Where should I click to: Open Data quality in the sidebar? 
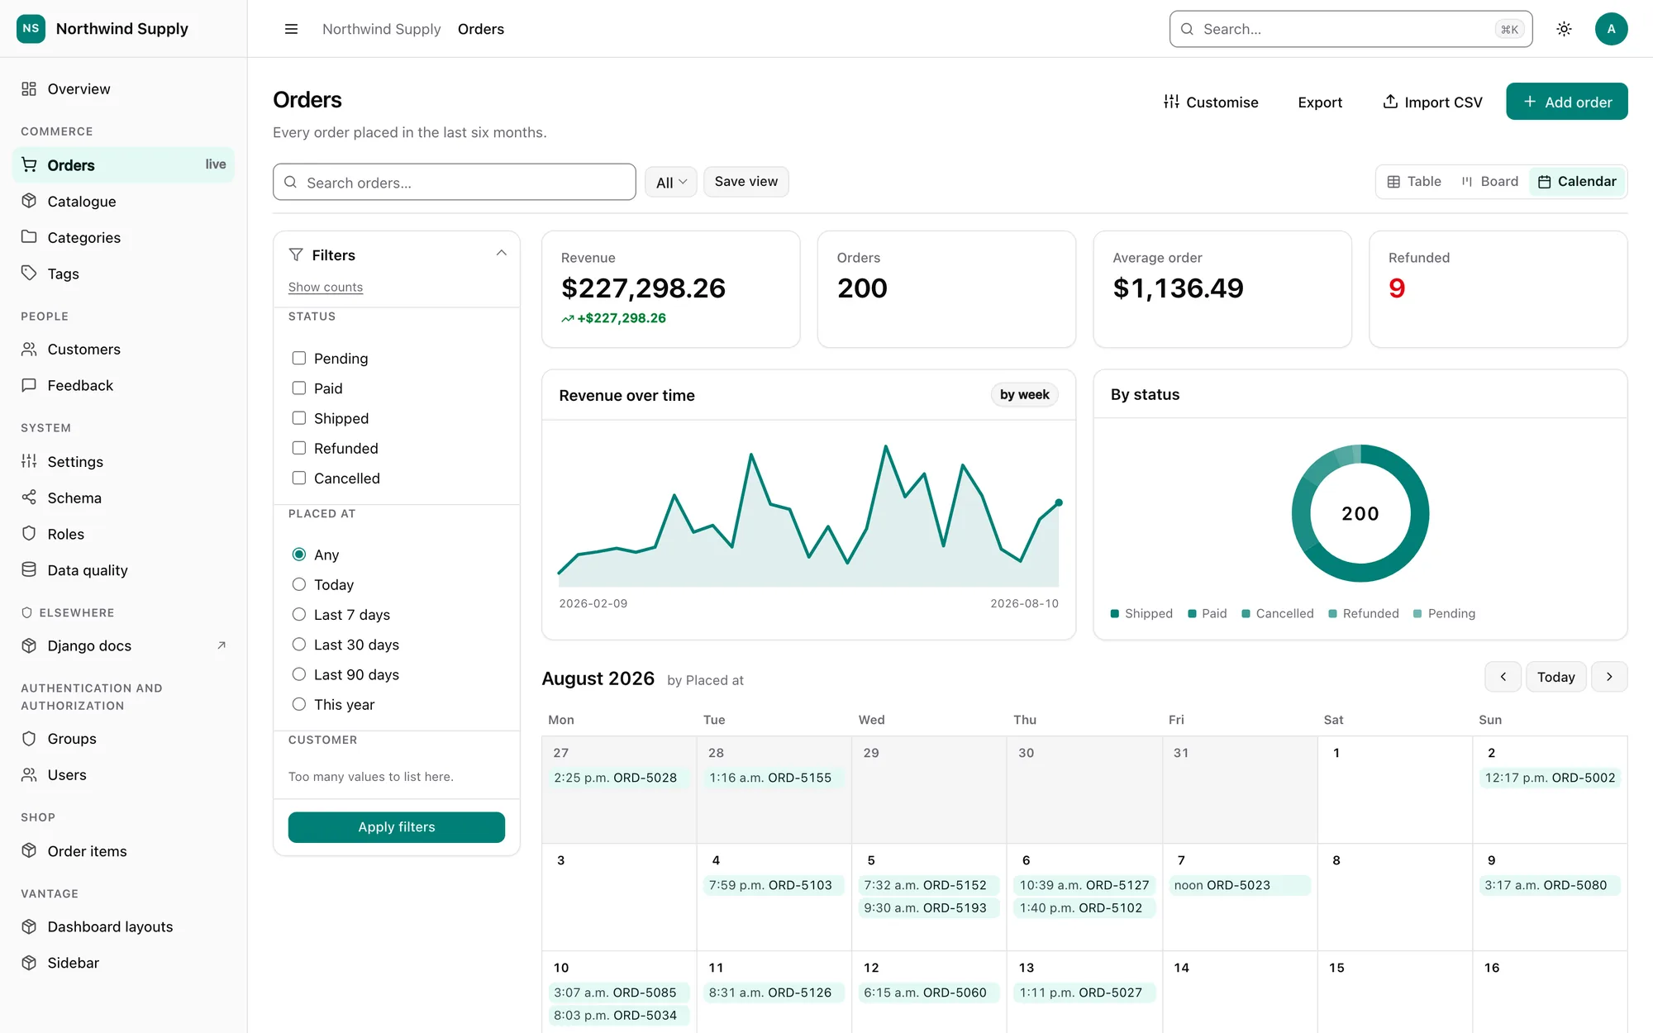[x=124, y=570]
